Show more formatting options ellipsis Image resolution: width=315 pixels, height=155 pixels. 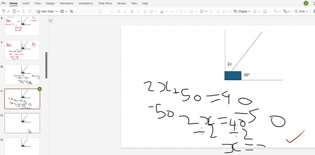[172, 11]
